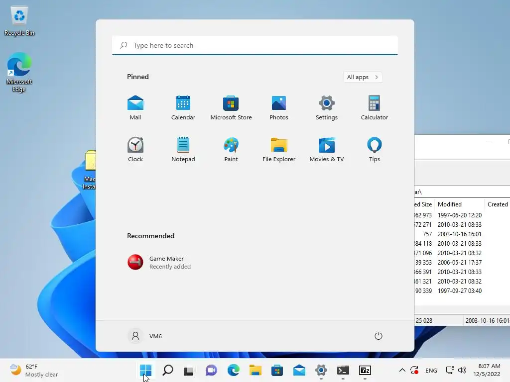The width and height of the screenshot is (510, 382).
Task: Open Settings from the Pinned section
Action: [327, 108]
